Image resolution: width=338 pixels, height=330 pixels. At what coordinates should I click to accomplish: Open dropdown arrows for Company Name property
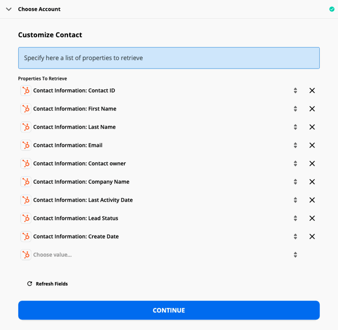pos(295,182)
